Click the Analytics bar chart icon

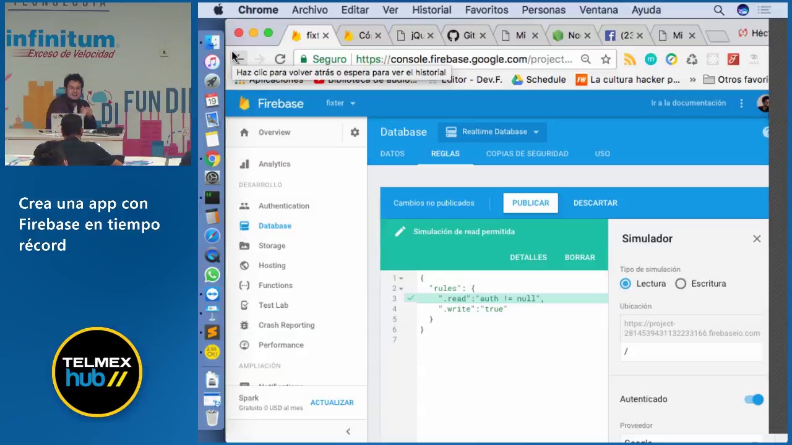244,164
